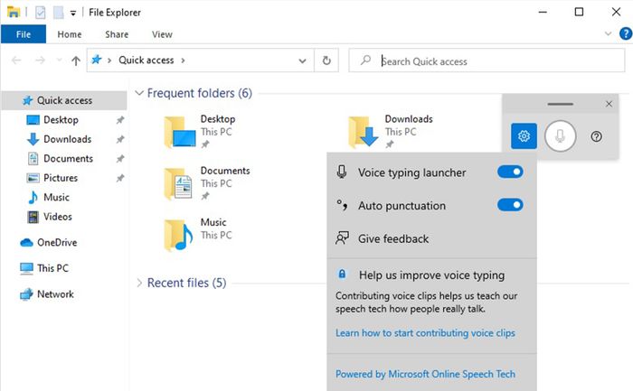Disable the Auto punctuation switch
Image resolution: width=633 pixels, height=391 pixels.
[x=510, y=205]
